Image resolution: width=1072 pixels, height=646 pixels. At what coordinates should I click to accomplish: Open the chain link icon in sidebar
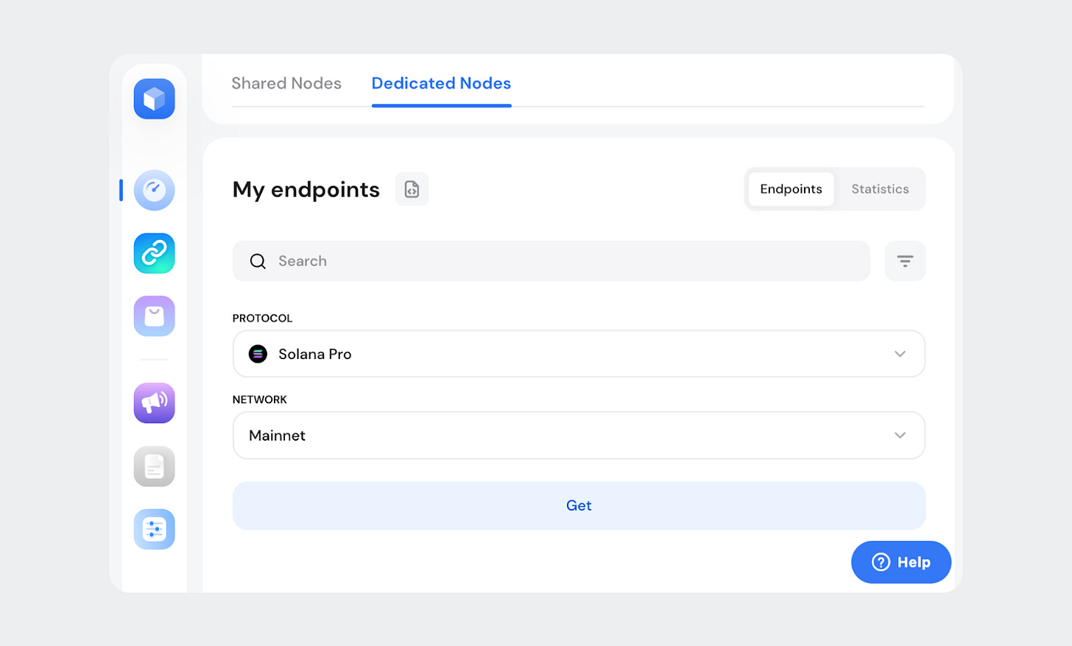pyautogui.click(x=154, y=253)
